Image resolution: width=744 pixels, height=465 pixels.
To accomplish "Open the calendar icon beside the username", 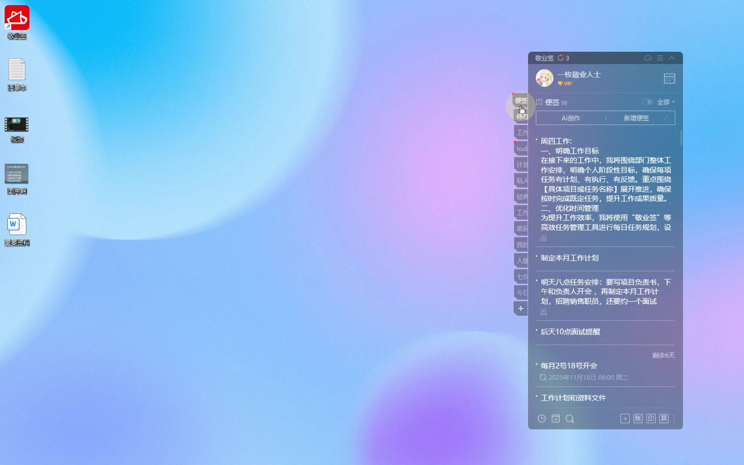I will click(669, 78).
